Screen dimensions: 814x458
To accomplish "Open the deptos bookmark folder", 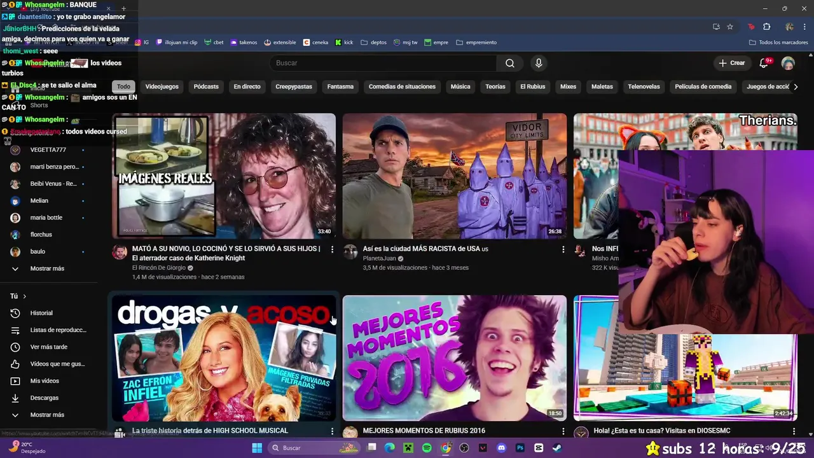I will [373, 43].
